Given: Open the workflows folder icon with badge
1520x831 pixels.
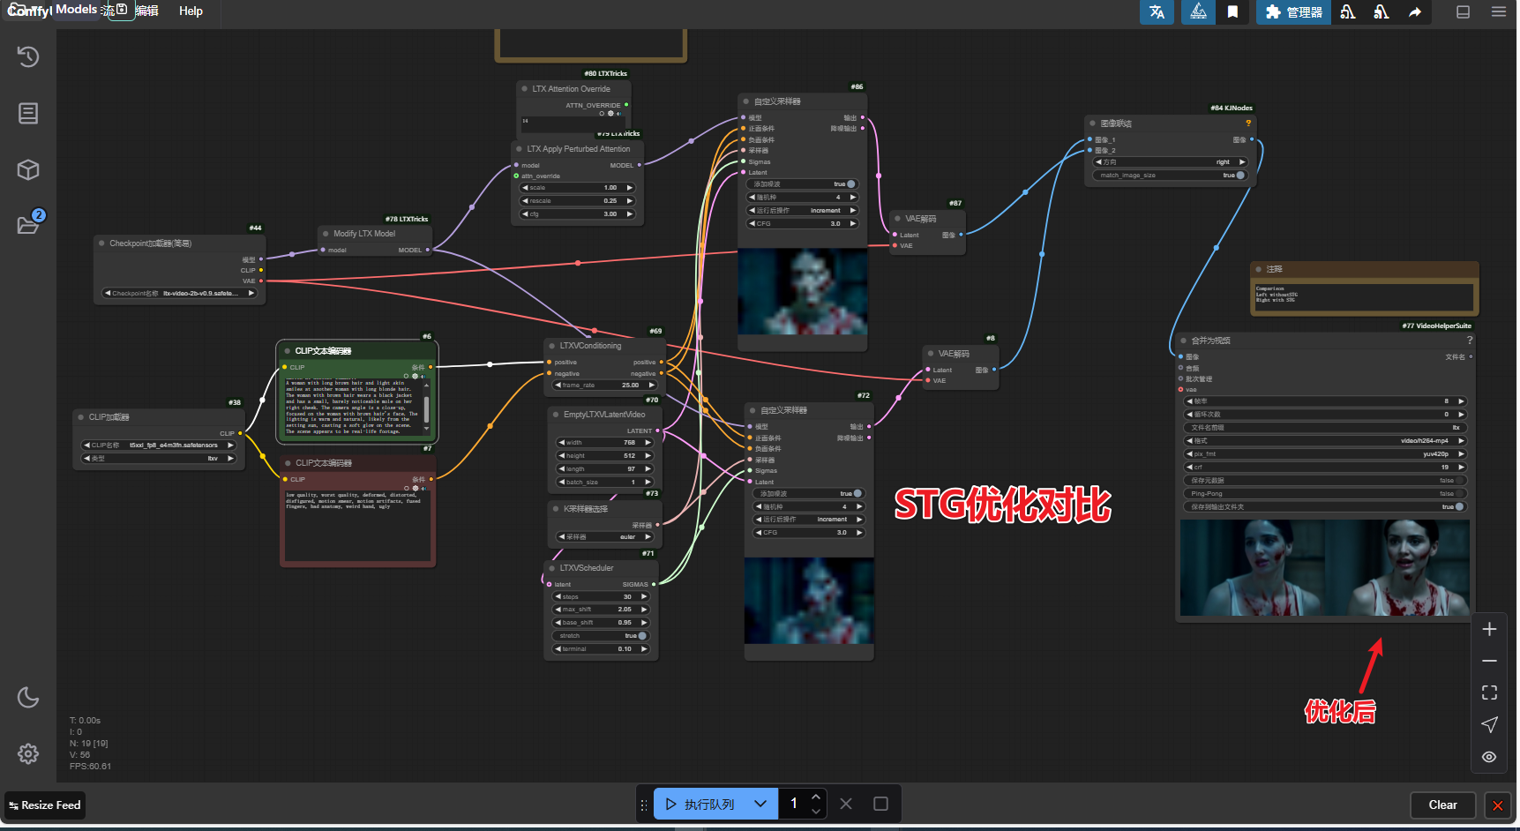Looking at the screenshot, I should 28,224.
